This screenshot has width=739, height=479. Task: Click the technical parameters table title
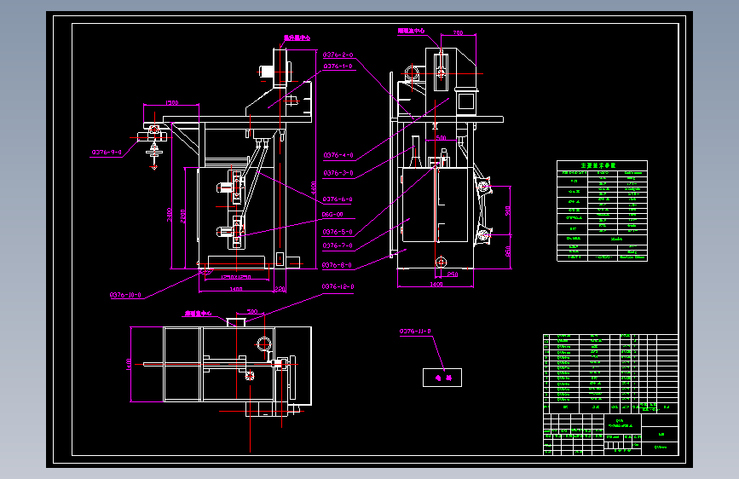[598, 165]
